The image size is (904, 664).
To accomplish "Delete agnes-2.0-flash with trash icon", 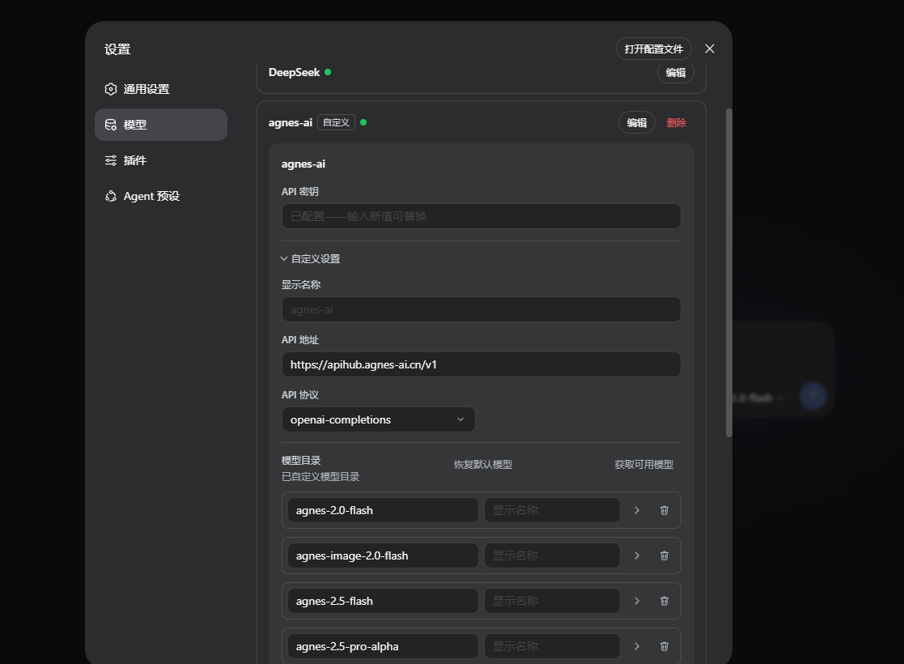I will pos(664,510).
